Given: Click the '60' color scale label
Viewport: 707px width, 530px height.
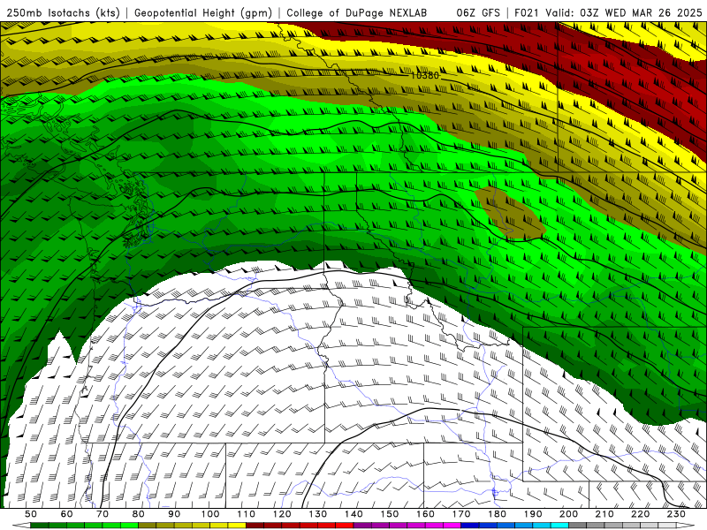Looking at the screenshot, I should [x=66, y=514].
